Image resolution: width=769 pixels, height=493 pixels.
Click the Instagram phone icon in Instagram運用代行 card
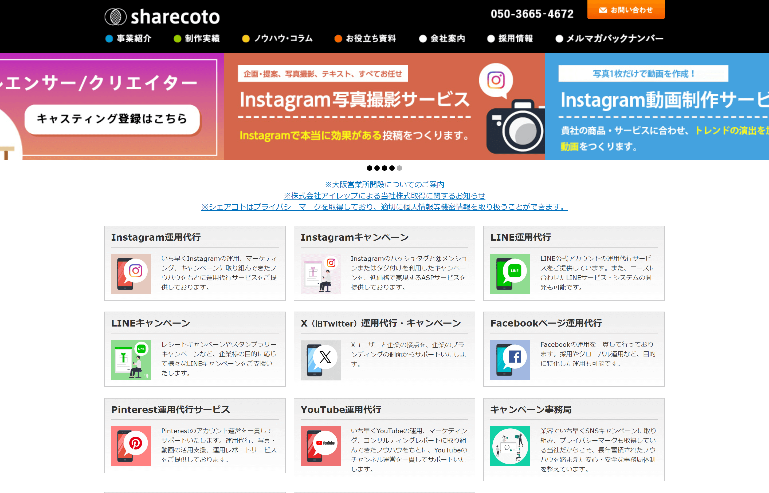click(x=131, y=274)
